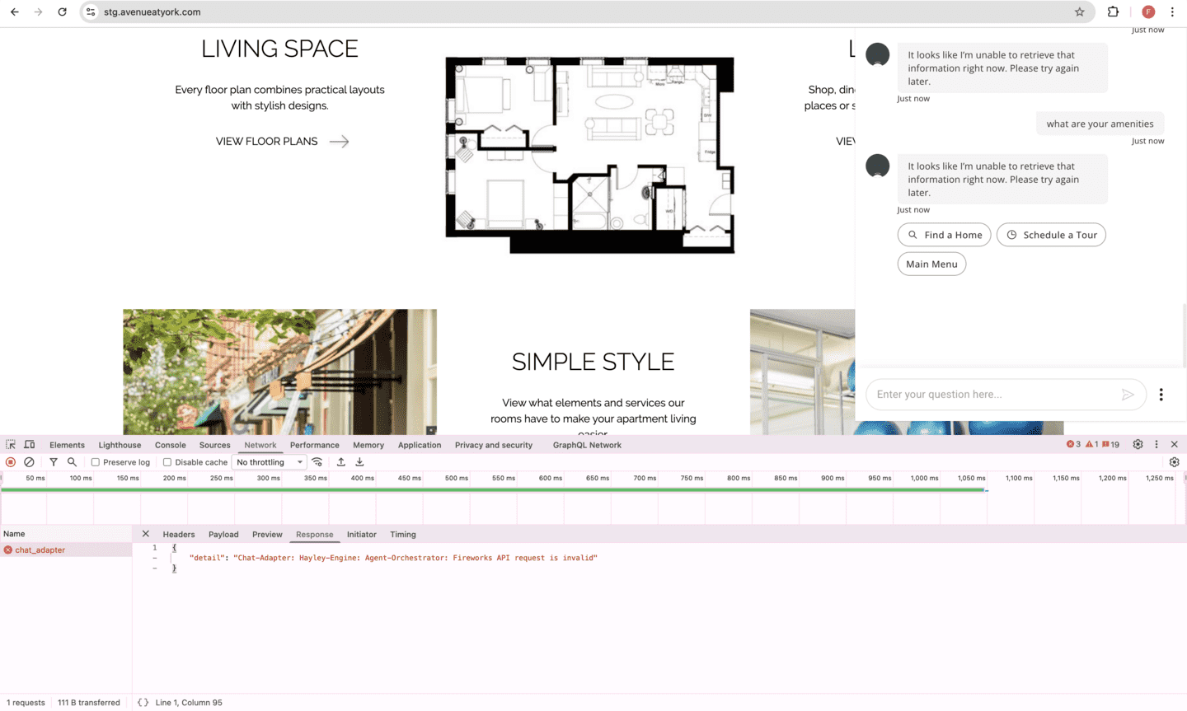
Task: Open the No throttling dropdown
Action: [x=270, y=462]
